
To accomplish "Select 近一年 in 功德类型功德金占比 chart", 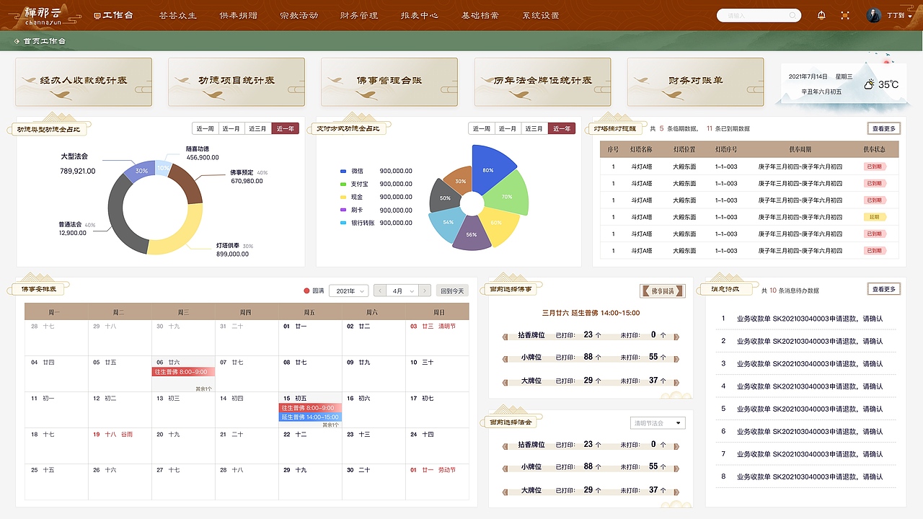I will pyautogui.click(x=285, y=128).
